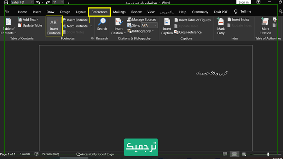Viewport: 283px width, 159px height.
Task: Click Cross-reference
Action: click(x=188, y=32)
